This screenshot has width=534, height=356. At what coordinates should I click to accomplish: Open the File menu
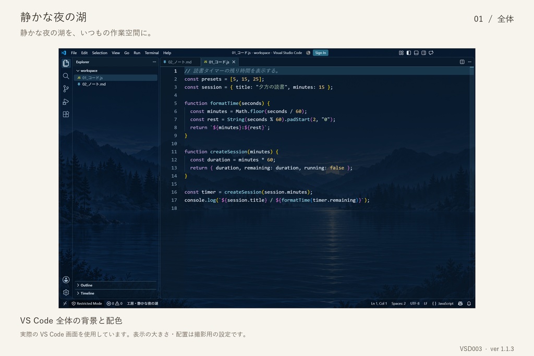(74, 53)
